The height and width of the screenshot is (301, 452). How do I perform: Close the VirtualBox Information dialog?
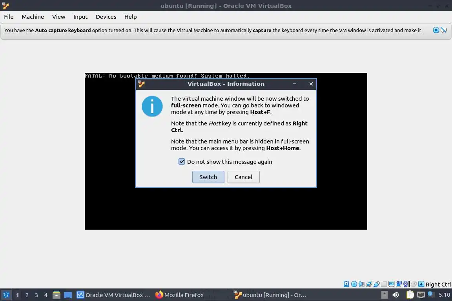(311, 84)
